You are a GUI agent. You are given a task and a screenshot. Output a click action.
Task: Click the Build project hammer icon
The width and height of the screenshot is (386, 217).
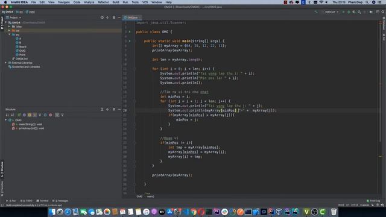coord(316,12)
